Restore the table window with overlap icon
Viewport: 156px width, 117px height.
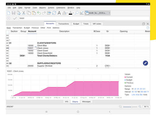point(144,24)
